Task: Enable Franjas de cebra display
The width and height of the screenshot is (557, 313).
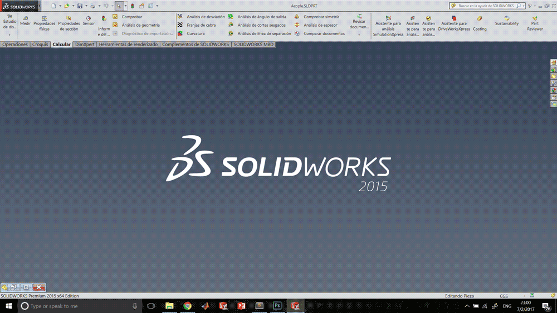Action: pyautogui.click(x=197, y=25)
